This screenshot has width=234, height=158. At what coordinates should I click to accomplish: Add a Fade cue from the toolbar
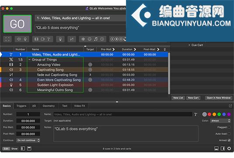coord(72,39)
